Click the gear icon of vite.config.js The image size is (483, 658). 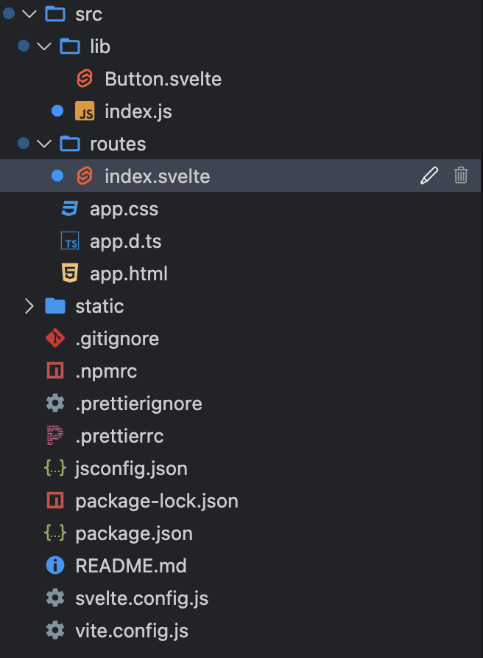[55, 631]
